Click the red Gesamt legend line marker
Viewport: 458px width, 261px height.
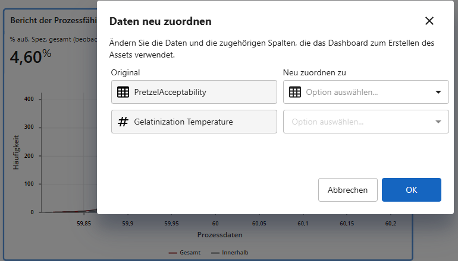point(173,253)
